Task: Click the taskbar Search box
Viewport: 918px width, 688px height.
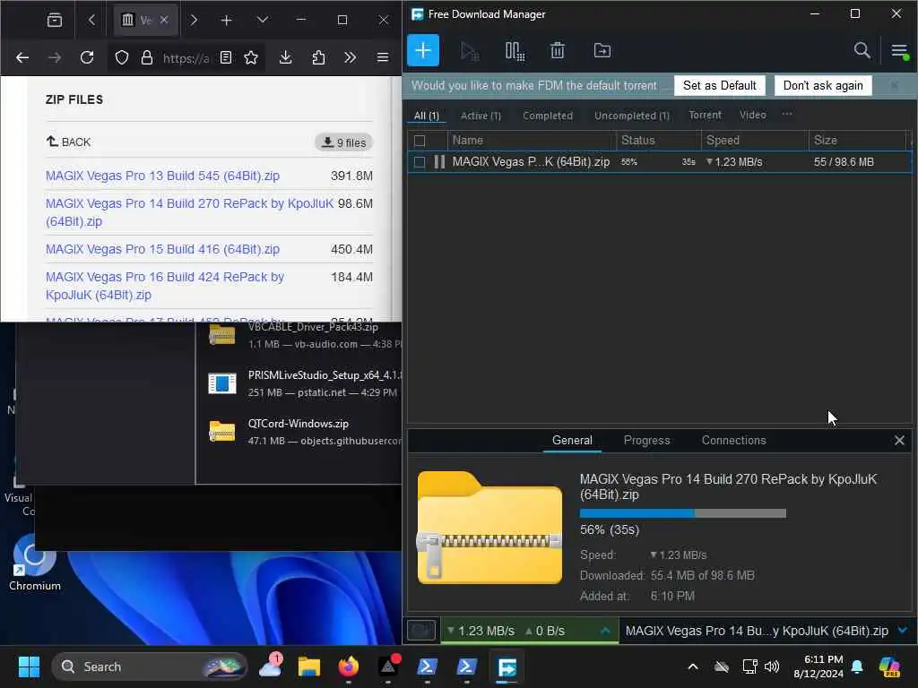Action: click(x=150, y=666)
